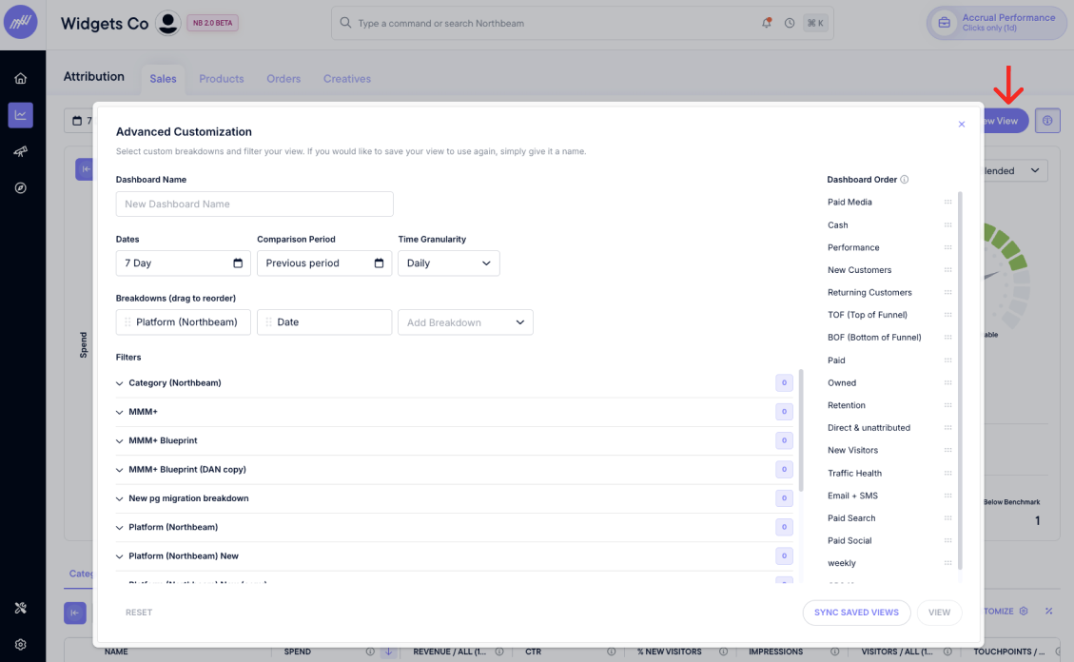Open calendar icon in Dates field
This screenshot has width=1074, height=662.
coord(238,263)
